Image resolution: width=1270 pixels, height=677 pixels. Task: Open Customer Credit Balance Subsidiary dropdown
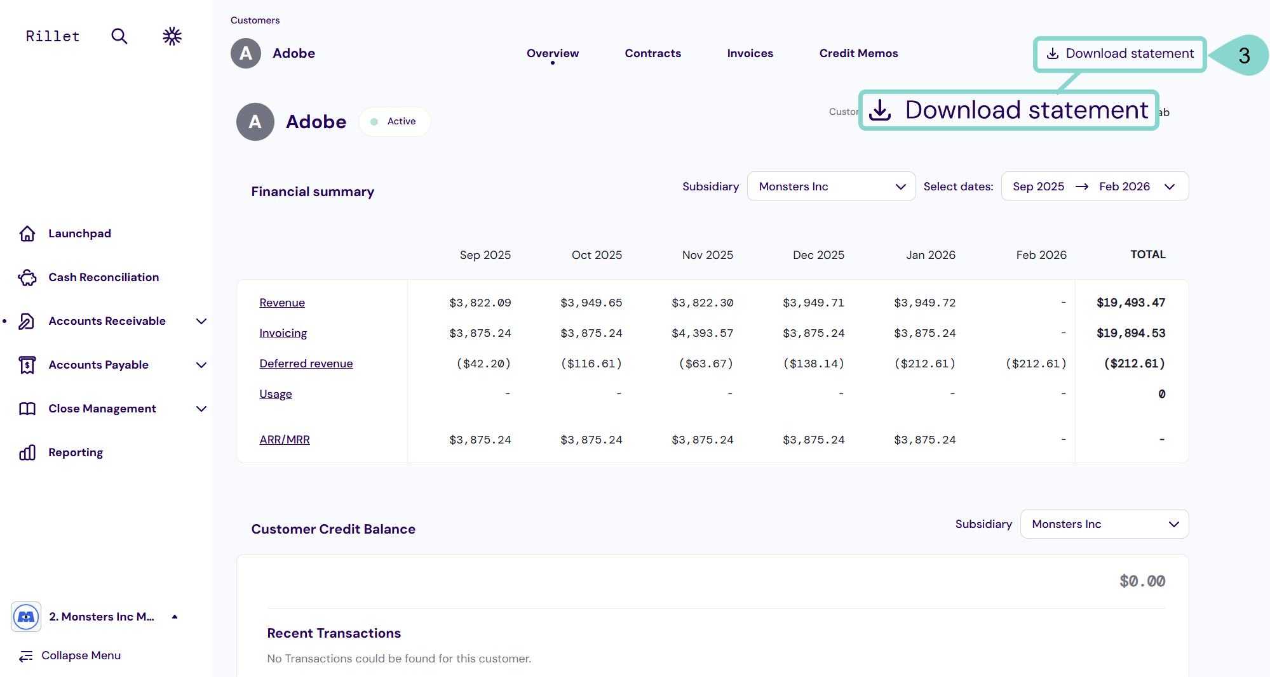tap(1104, 524)
